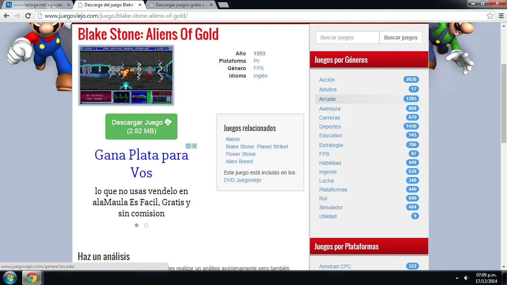This screenshot has height=285, width=507.
Task: Open the Chrome menu icon
Action: (500, 16)
